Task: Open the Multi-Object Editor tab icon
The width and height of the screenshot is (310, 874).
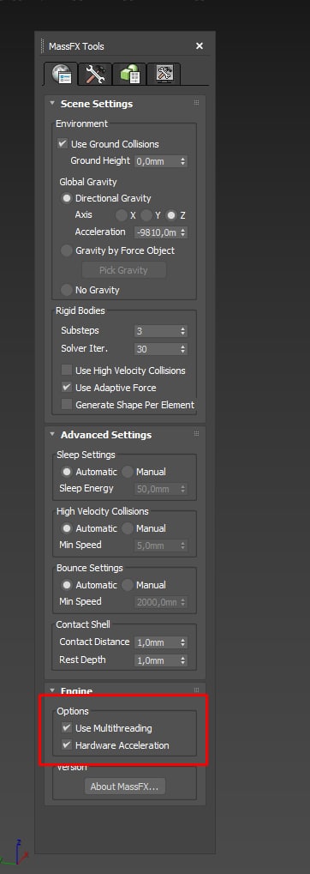Action: click(129, 74)
